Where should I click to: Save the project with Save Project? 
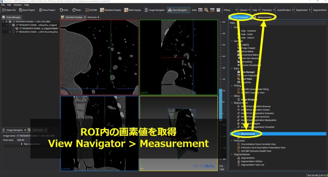(x=27, y=10)
